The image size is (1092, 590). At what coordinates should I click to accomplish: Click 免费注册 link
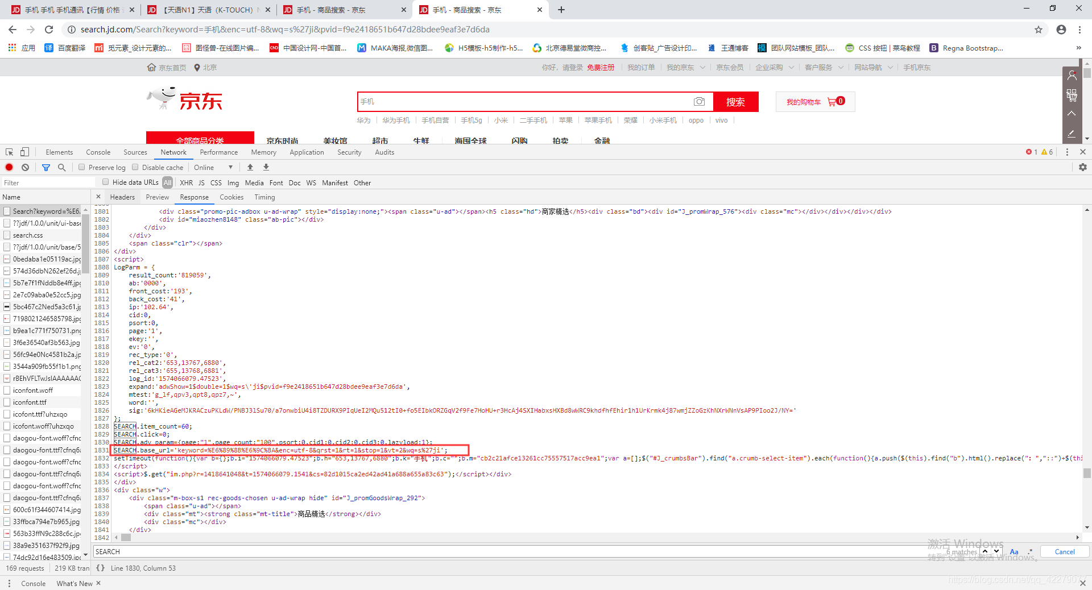pos(601,67)
